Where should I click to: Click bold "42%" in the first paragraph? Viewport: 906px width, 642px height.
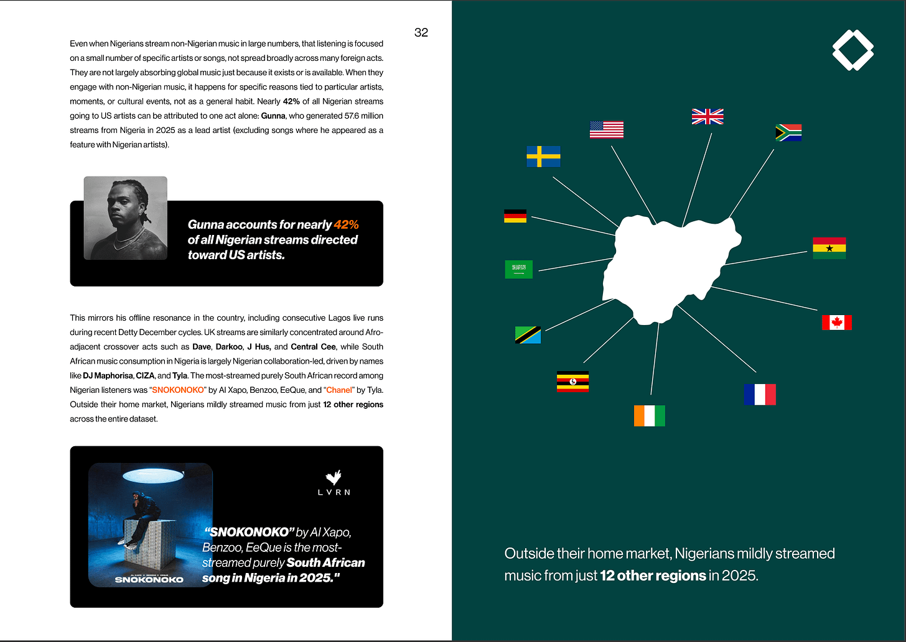291,101
